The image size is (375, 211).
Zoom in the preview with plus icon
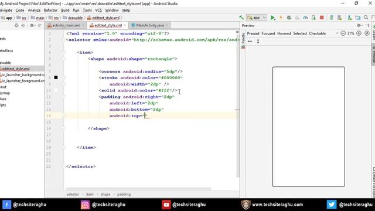tap(359, 33)
